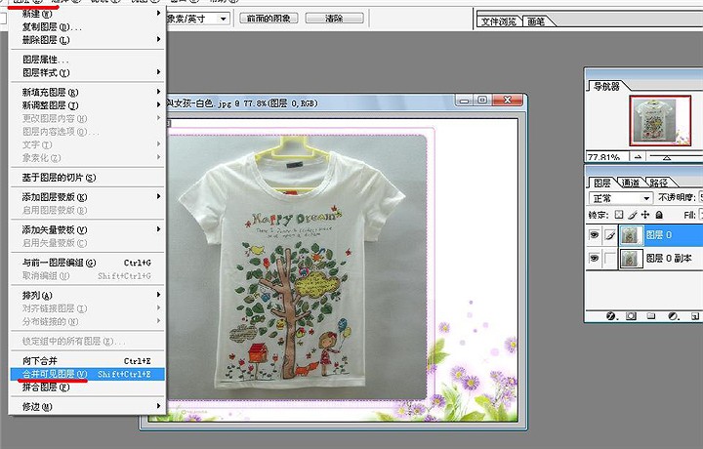Minimize the document window
This screenshot has height=449, width=703.
(x=464, y=101)
